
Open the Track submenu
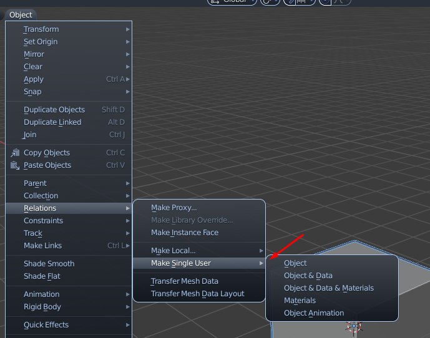[69, 233]
